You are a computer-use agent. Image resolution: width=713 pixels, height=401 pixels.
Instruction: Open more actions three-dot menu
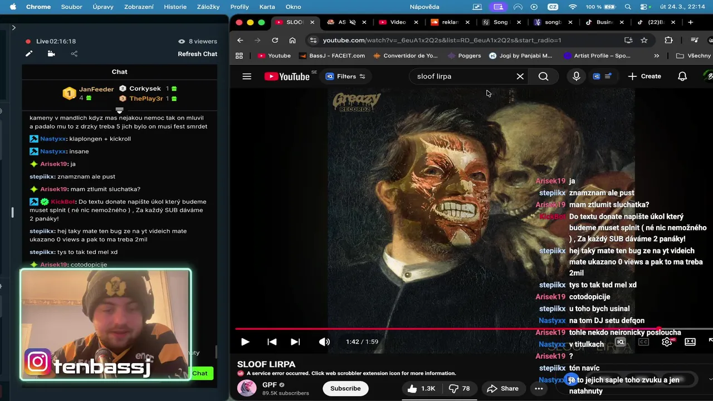[539, 389]
